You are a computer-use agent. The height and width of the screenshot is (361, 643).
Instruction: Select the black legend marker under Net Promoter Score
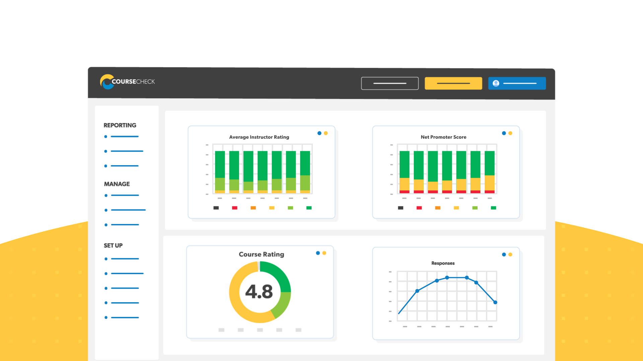pyautogui.click(x=400, y=208)
